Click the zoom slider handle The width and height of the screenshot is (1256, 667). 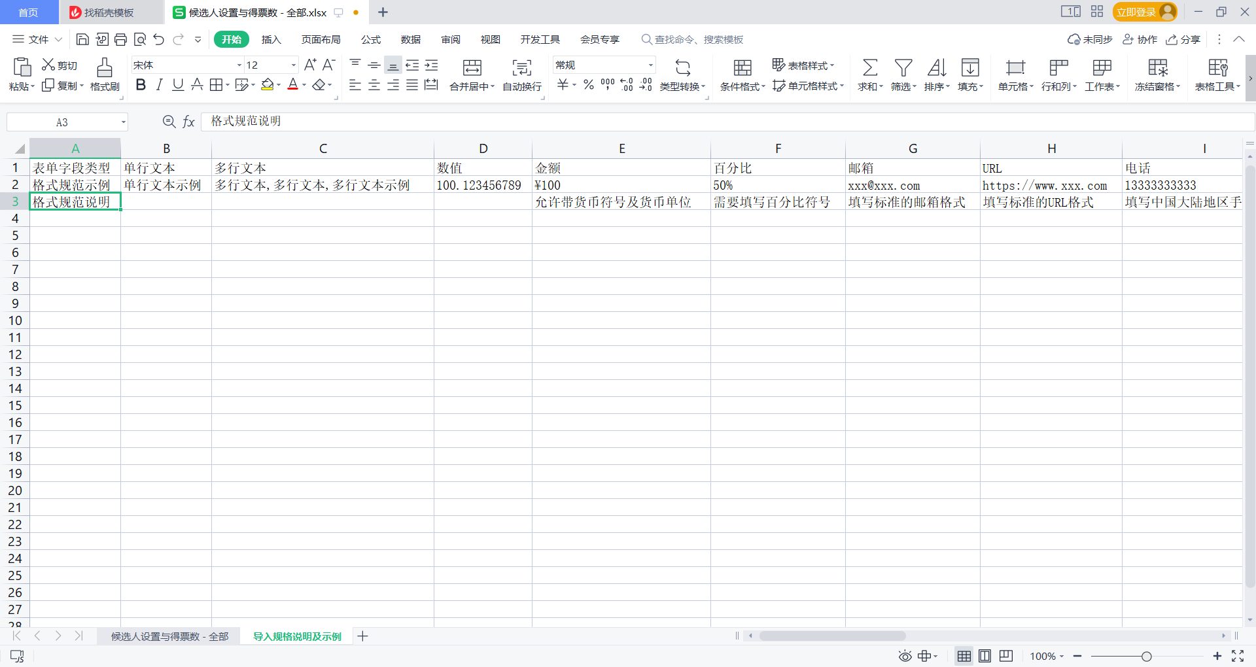[x=1146, y=657]
